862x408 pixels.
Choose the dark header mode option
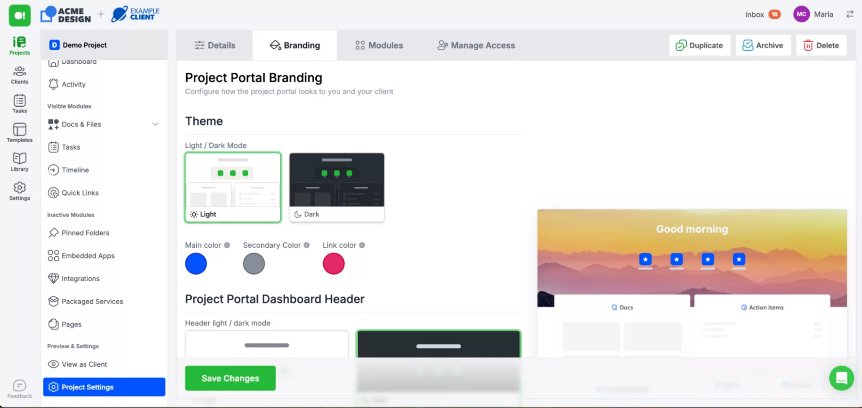coord(438,345)
